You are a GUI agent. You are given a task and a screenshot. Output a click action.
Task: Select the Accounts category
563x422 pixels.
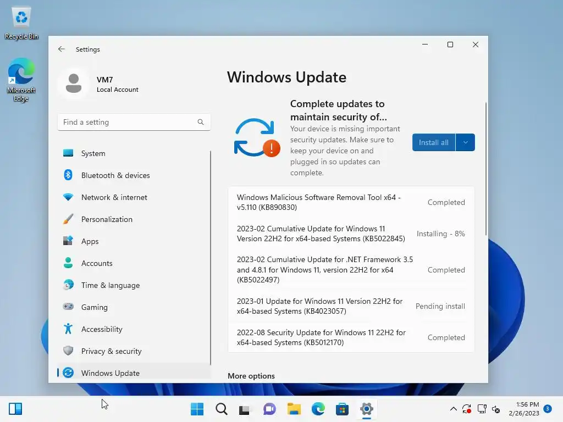134,263
